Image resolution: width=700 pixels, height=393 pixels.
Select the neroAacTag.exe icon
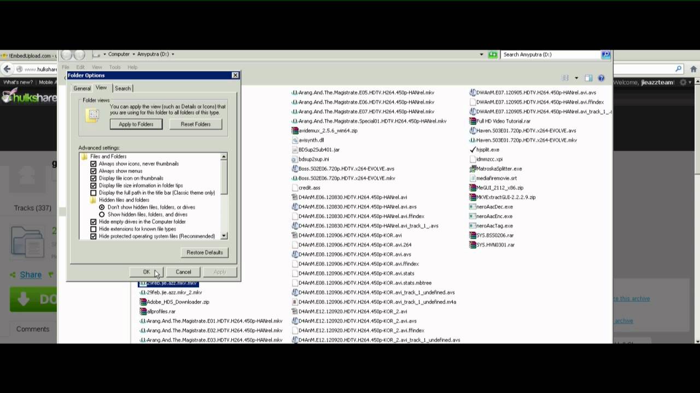[472, 225]
